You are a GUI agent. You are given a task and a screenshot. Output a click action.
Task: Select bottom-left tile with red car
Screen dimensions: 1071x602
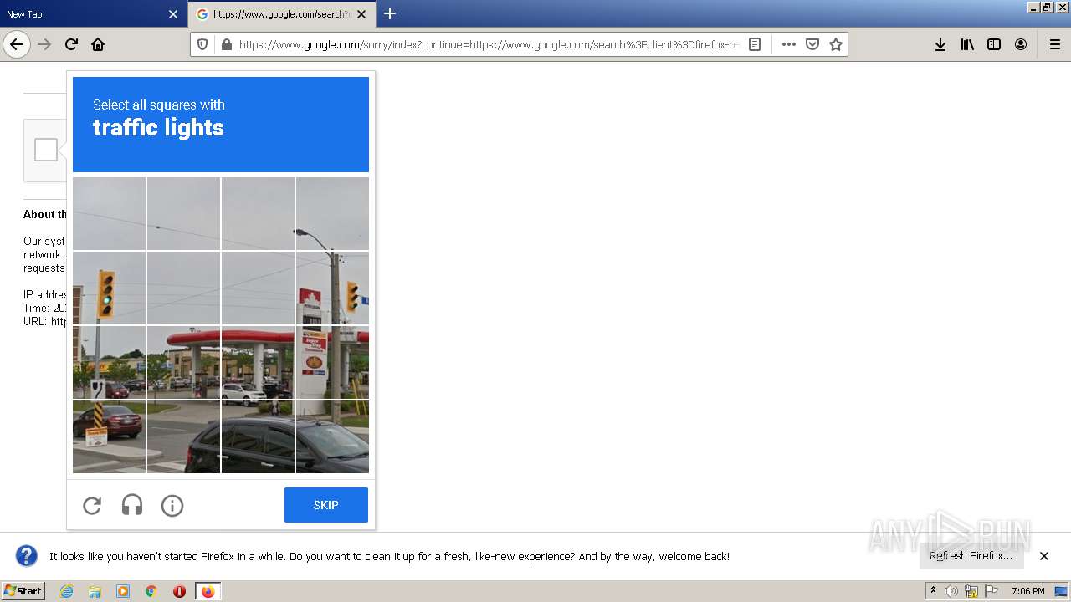click(110, 436)
